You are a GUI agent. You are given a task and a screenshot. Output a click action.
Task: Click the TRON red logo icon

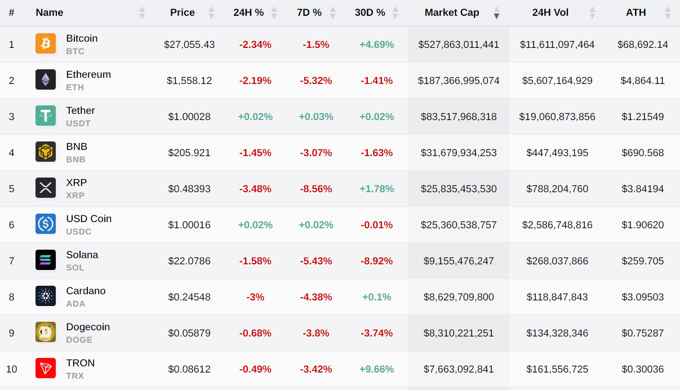tap(46, 369)
